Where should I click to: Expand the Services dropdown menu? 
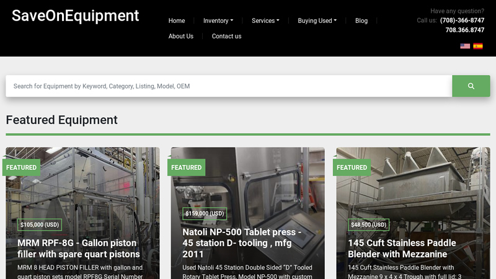(x=265, y=20)
